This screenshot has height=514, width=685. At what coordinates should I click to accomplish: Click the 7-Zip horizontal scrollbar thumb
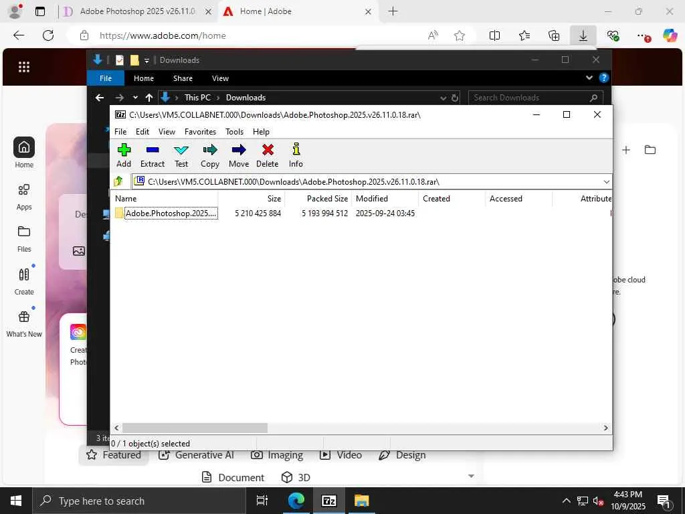click(x=195, y=428)
